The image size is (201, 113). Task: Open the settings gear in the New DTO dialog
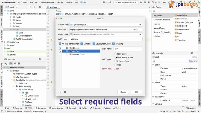pos(65,92)
